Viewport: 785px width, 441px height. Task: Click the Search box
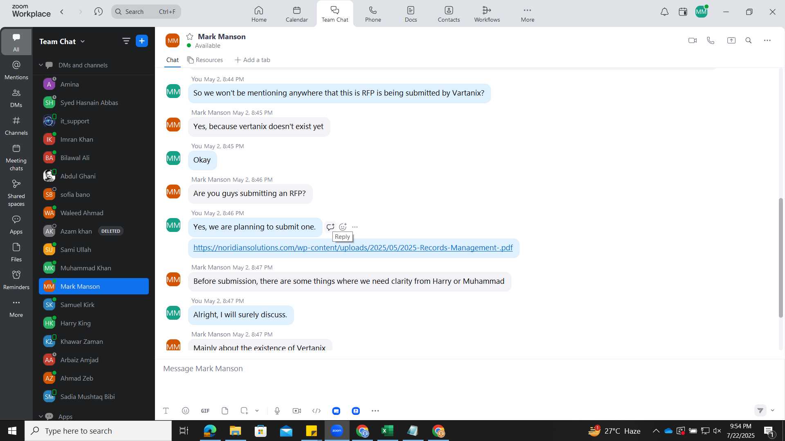pyautogui.click(x=146, y=12)
